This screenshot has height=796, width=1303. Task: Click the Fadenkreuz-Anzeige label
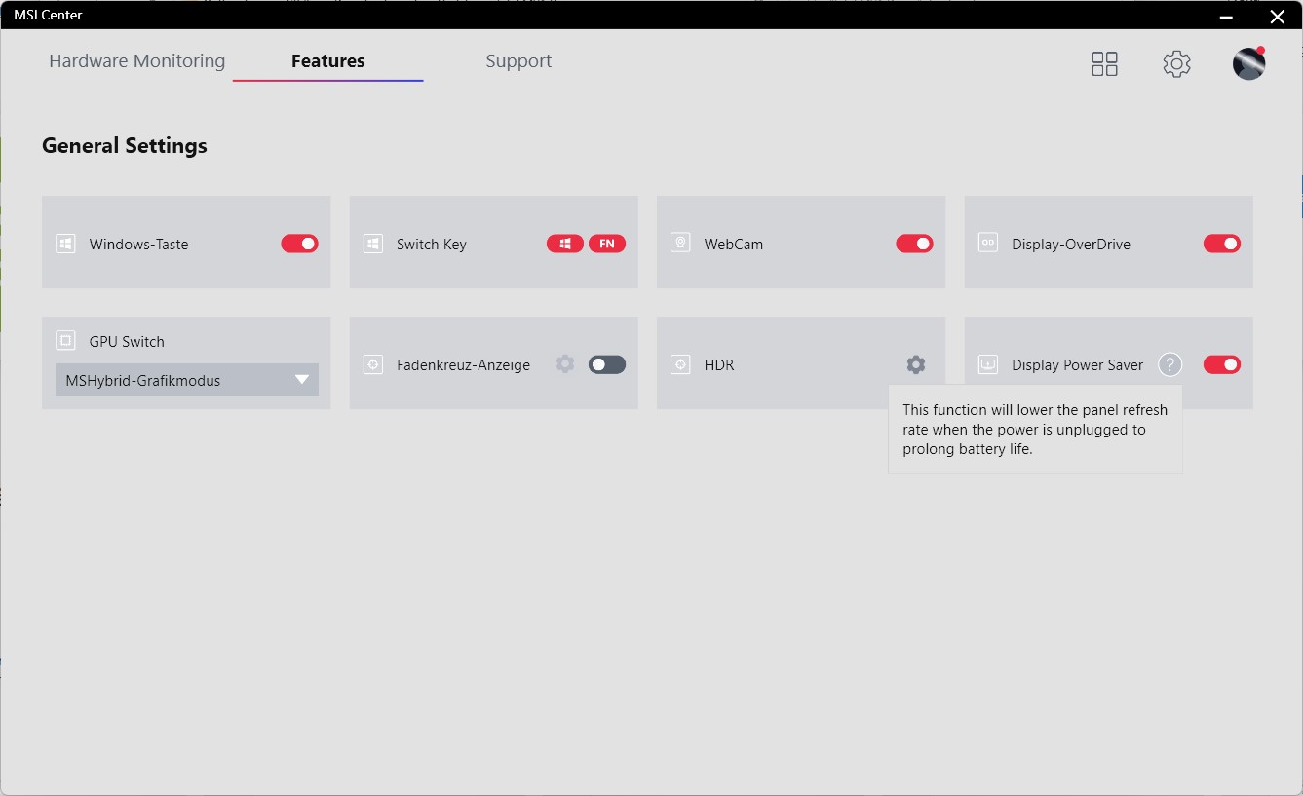464,365
